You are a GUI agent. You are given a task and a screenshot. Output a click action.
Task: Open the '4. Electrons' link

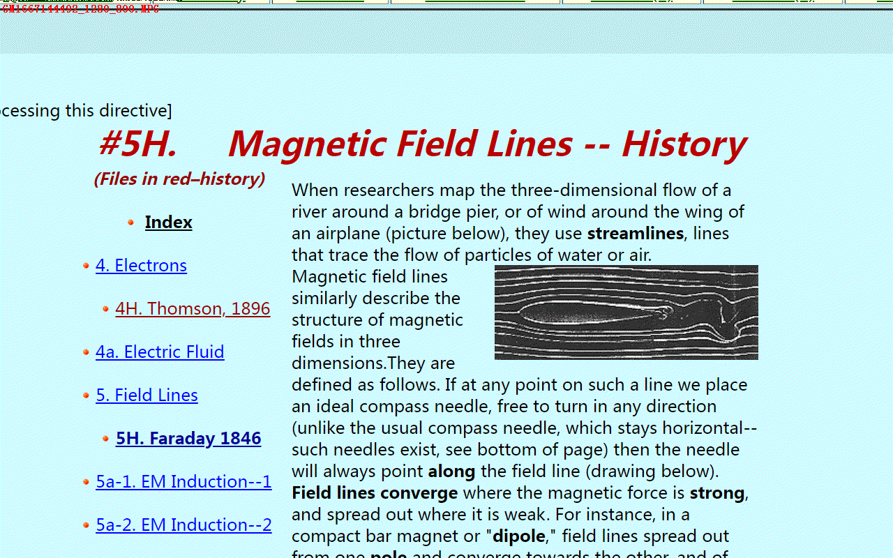click(x=141, y=266)
